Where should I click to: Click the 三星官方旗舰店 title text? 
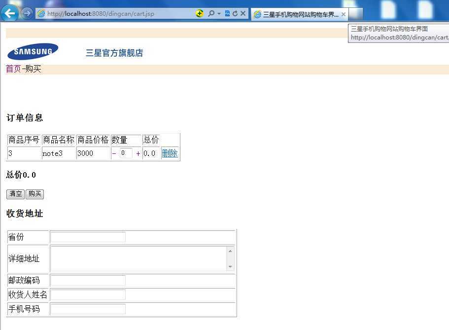tap(114, 53)
